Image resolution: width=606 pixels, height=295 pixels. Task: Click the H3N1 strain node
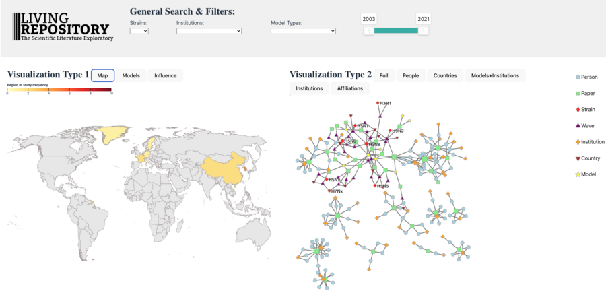point(378,103)
